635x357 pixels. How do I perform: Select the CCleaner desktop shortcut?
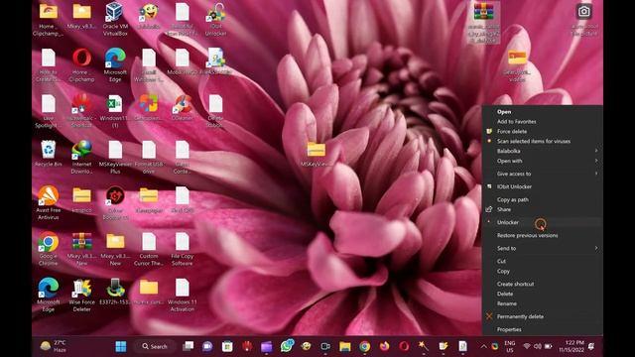pyautogui.click(x=183, y=107)
